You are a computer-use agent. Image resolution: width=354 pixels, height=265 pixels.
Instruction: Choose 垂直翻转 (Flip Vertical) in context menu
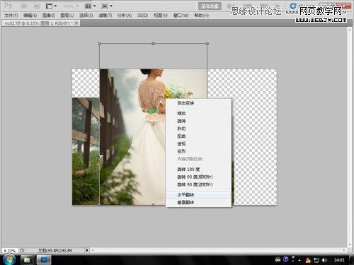point(198,202)
